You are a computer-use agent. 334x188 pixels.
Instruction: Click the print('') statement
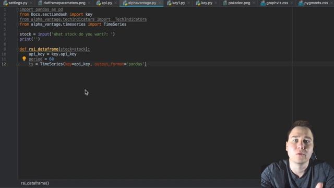pos(30,39)
